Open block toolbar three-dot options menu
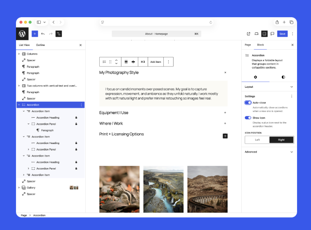Viewport: 311px width, 230px height. point(168,62)
